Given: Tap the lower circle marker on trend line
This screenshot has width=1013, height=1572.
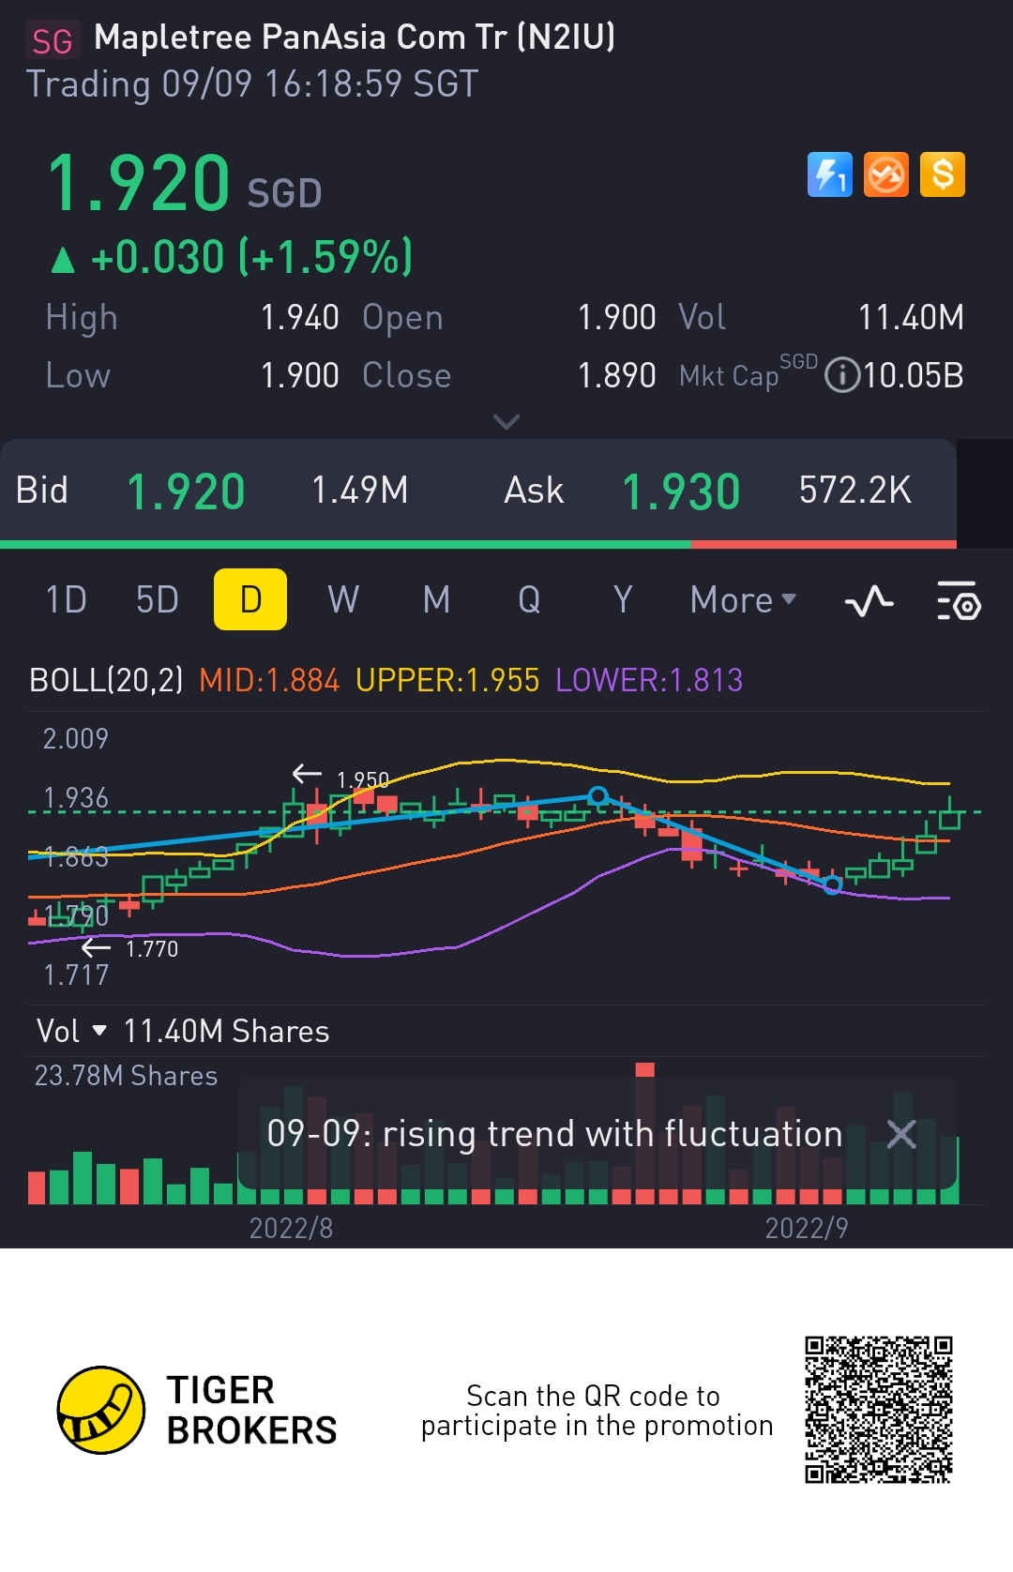Looking at the screenshot, I should click(832, 884).
